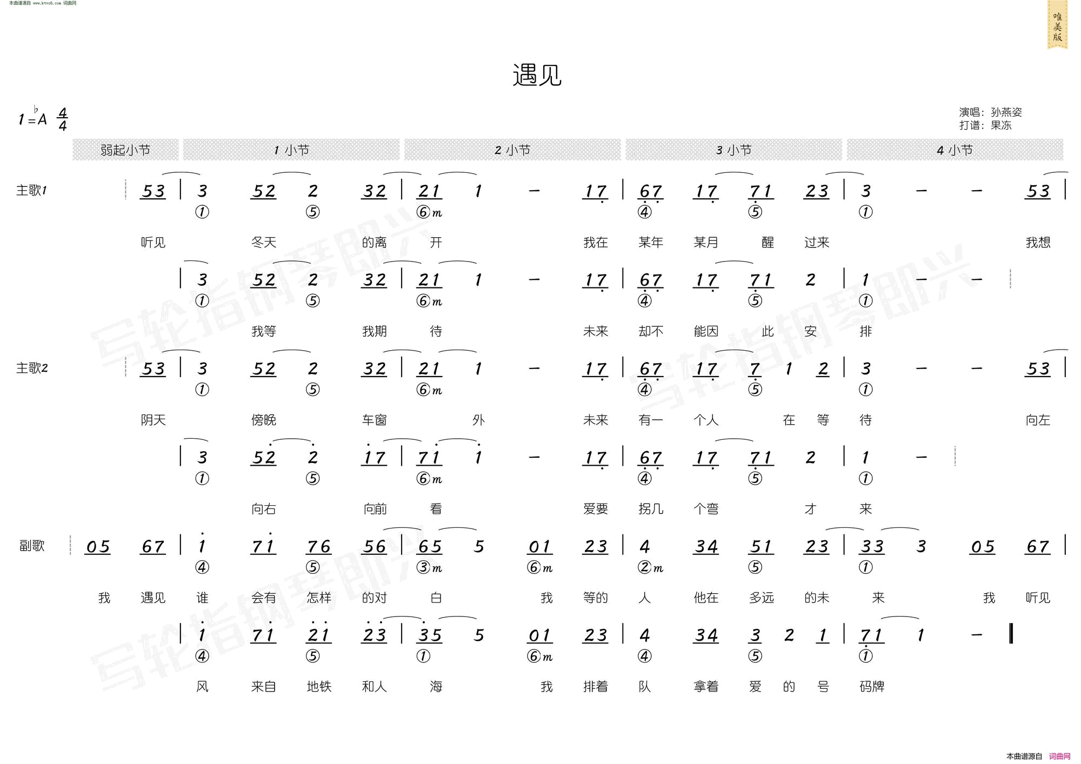1081x764 pixels.
Task: Click the lyric 怎样
Action: click(x=319, y=598)
